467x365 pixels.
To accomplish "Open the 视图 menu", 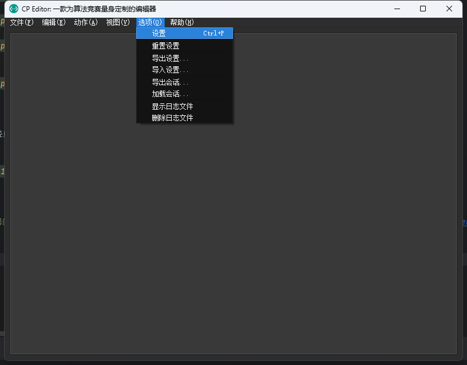I will [x=117, y=22].
